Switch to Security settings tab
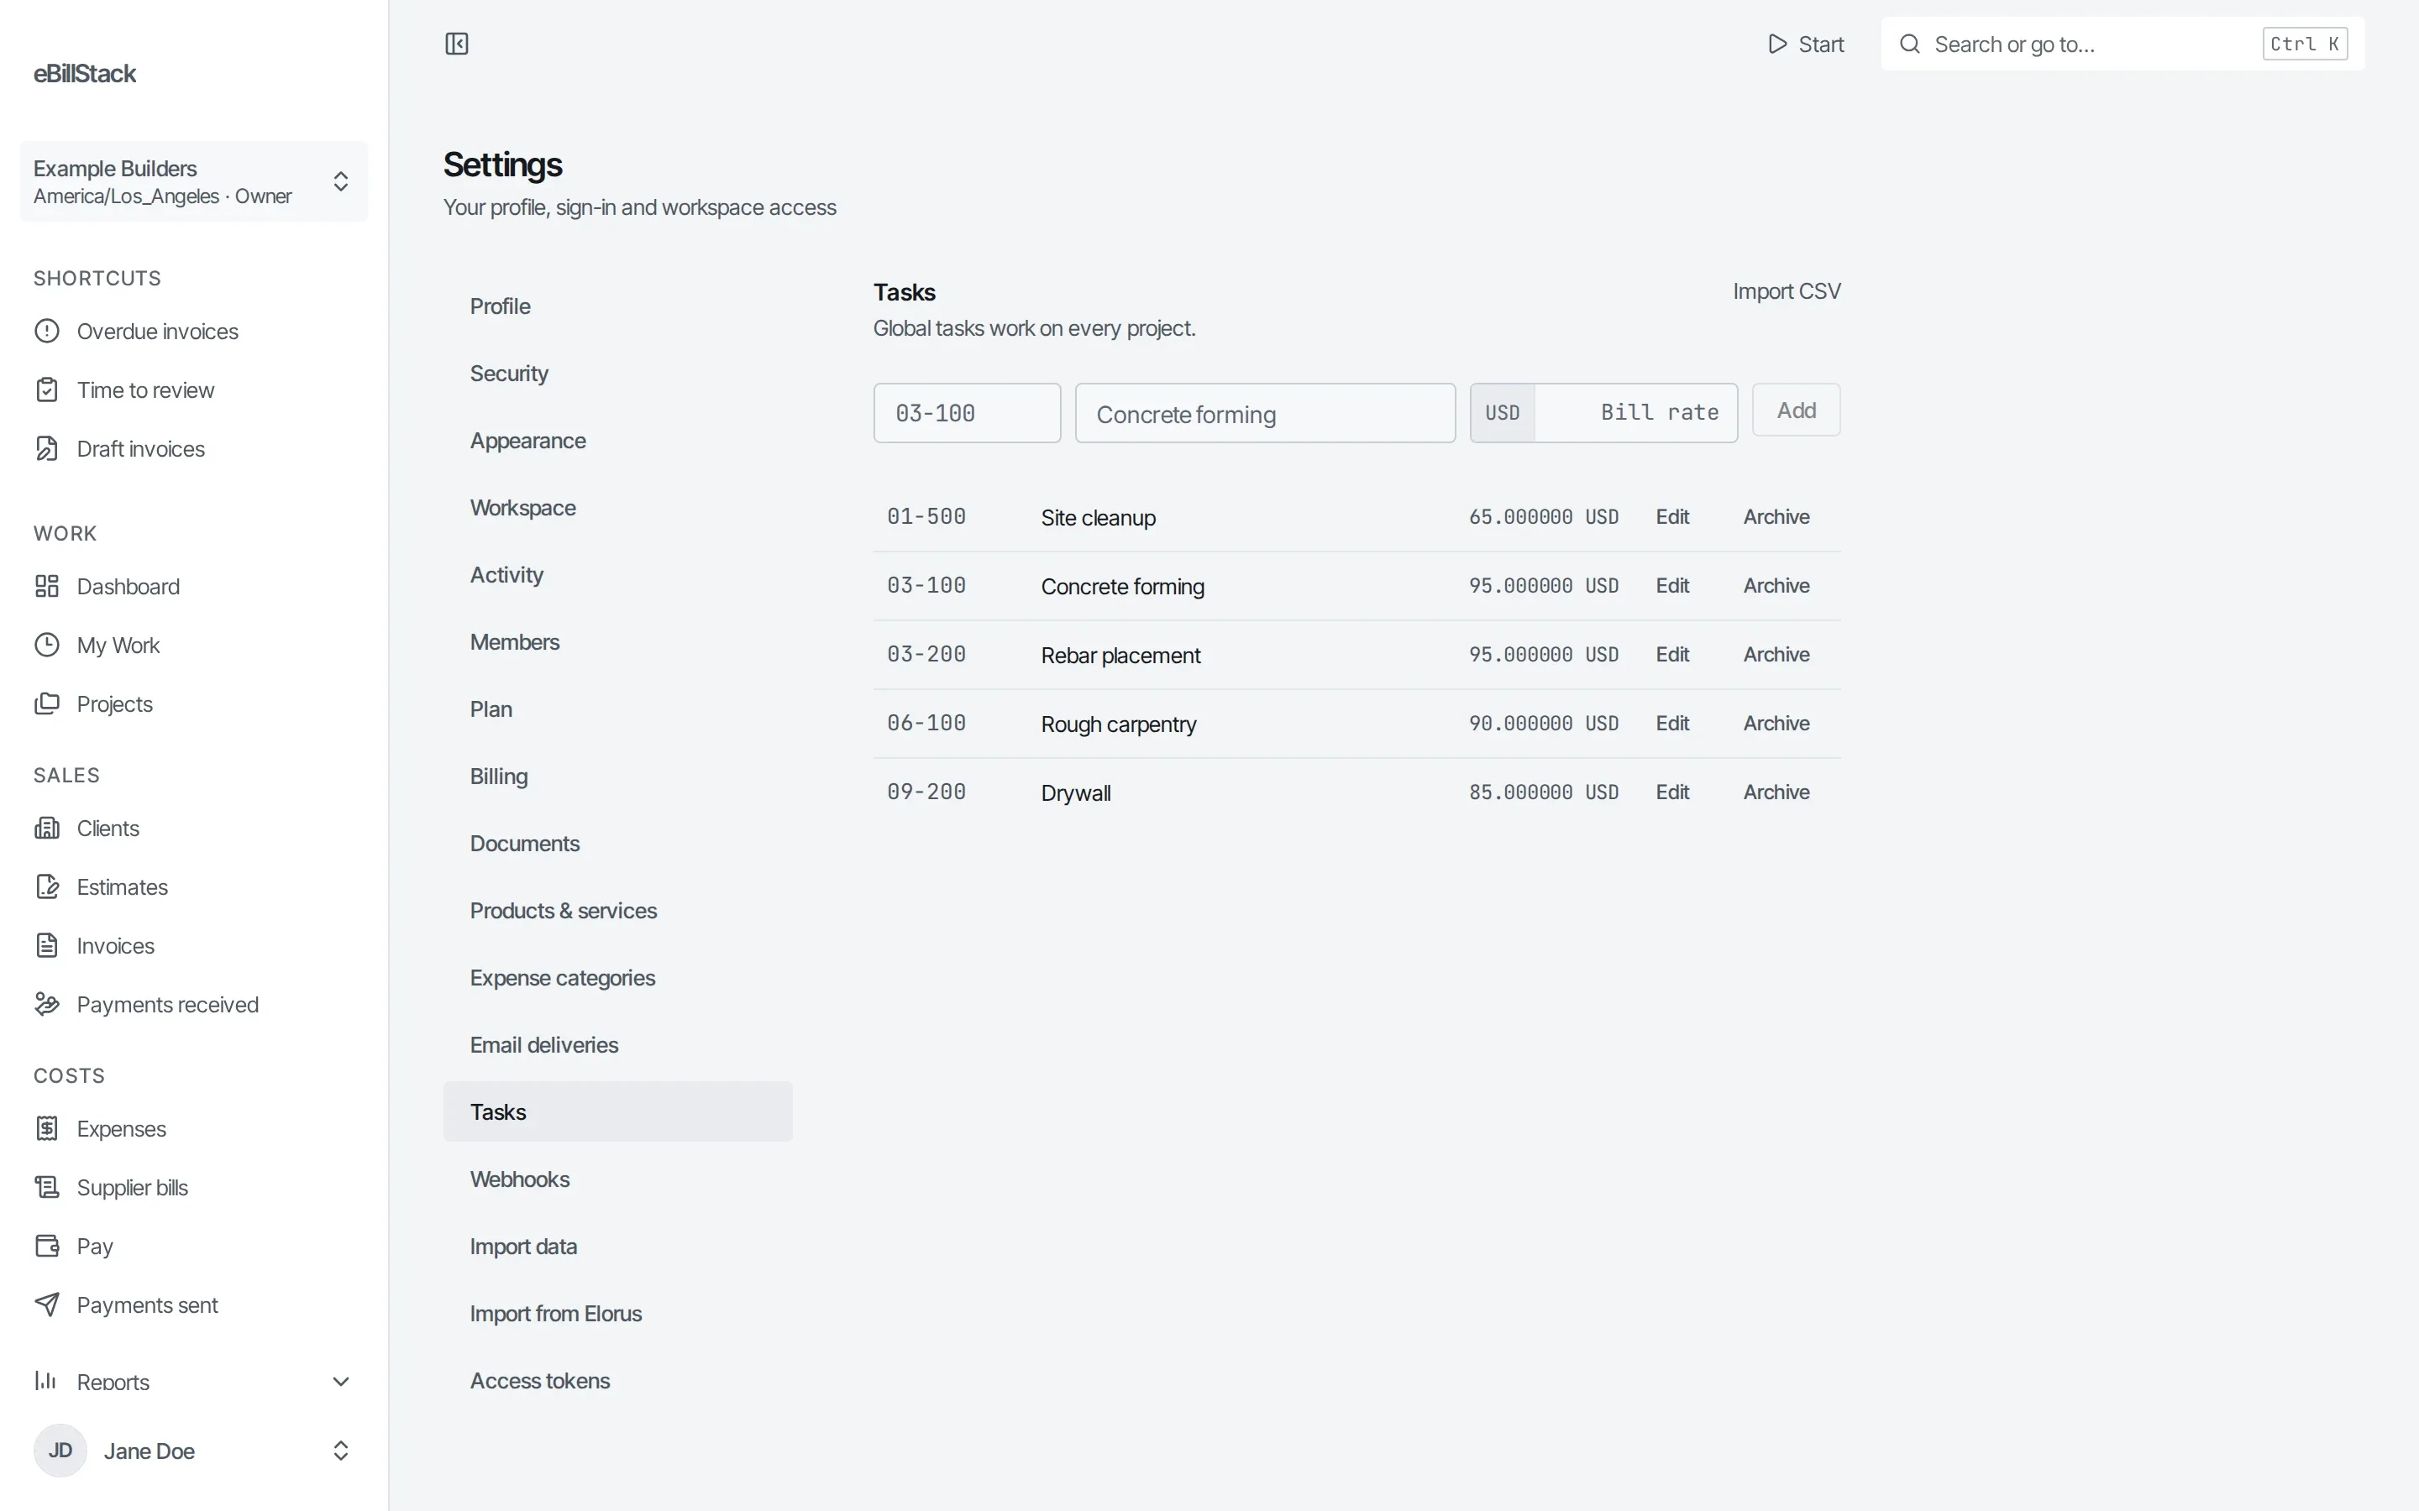This screenshot has width=2419, height=1511. point(617,374)
